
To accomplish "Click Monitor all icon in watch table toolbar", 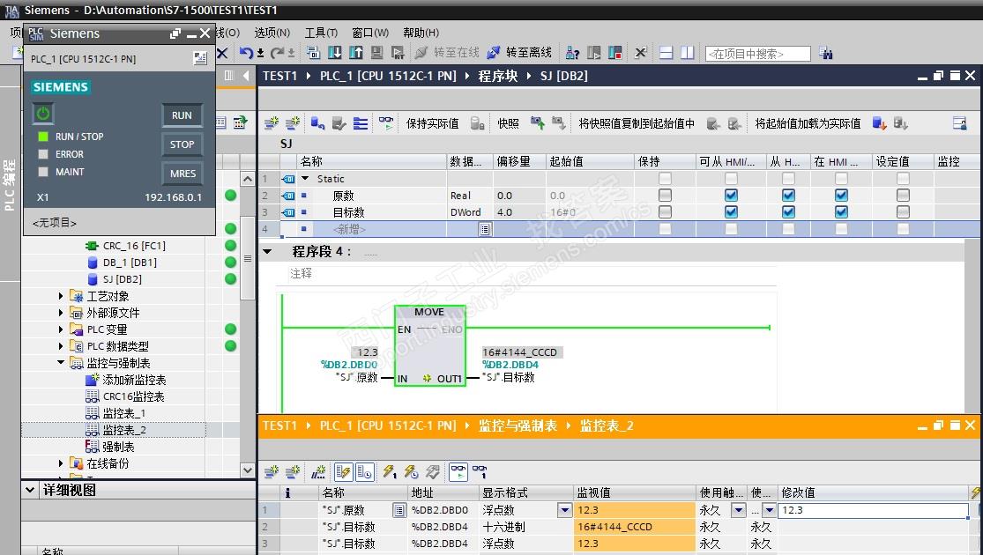I will coord(458,471).
